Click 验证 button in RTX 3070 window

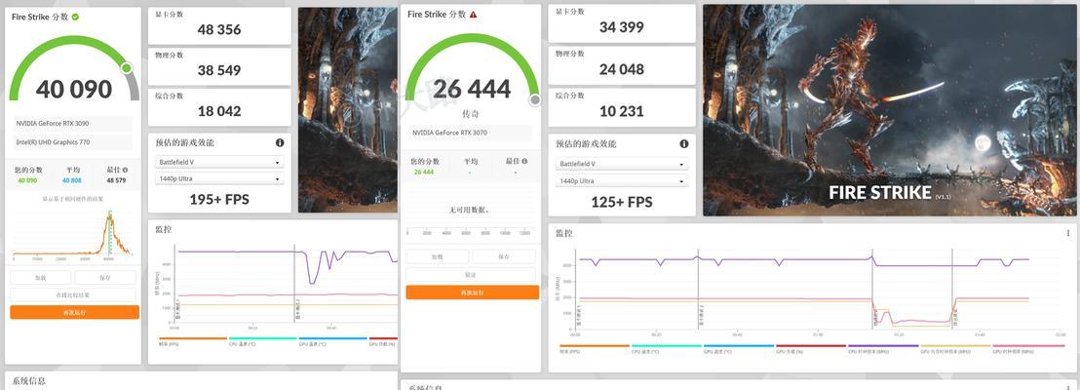(x=471, y=274)
